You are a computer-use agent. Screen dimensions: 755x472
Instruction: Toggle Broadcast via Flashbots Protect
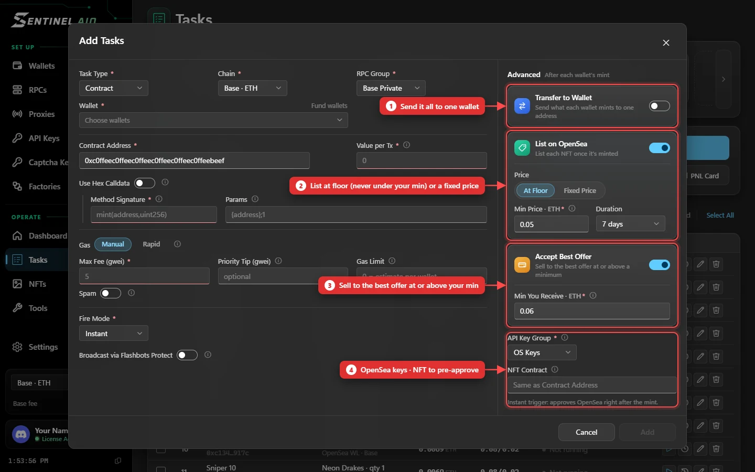click(187, 355)
